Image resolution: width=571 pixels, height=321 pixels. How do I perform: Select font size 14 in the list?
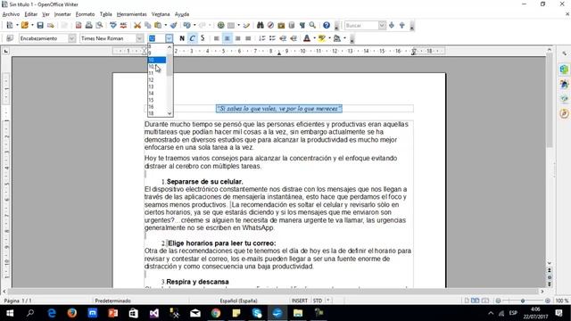click(x=157, y=94)
